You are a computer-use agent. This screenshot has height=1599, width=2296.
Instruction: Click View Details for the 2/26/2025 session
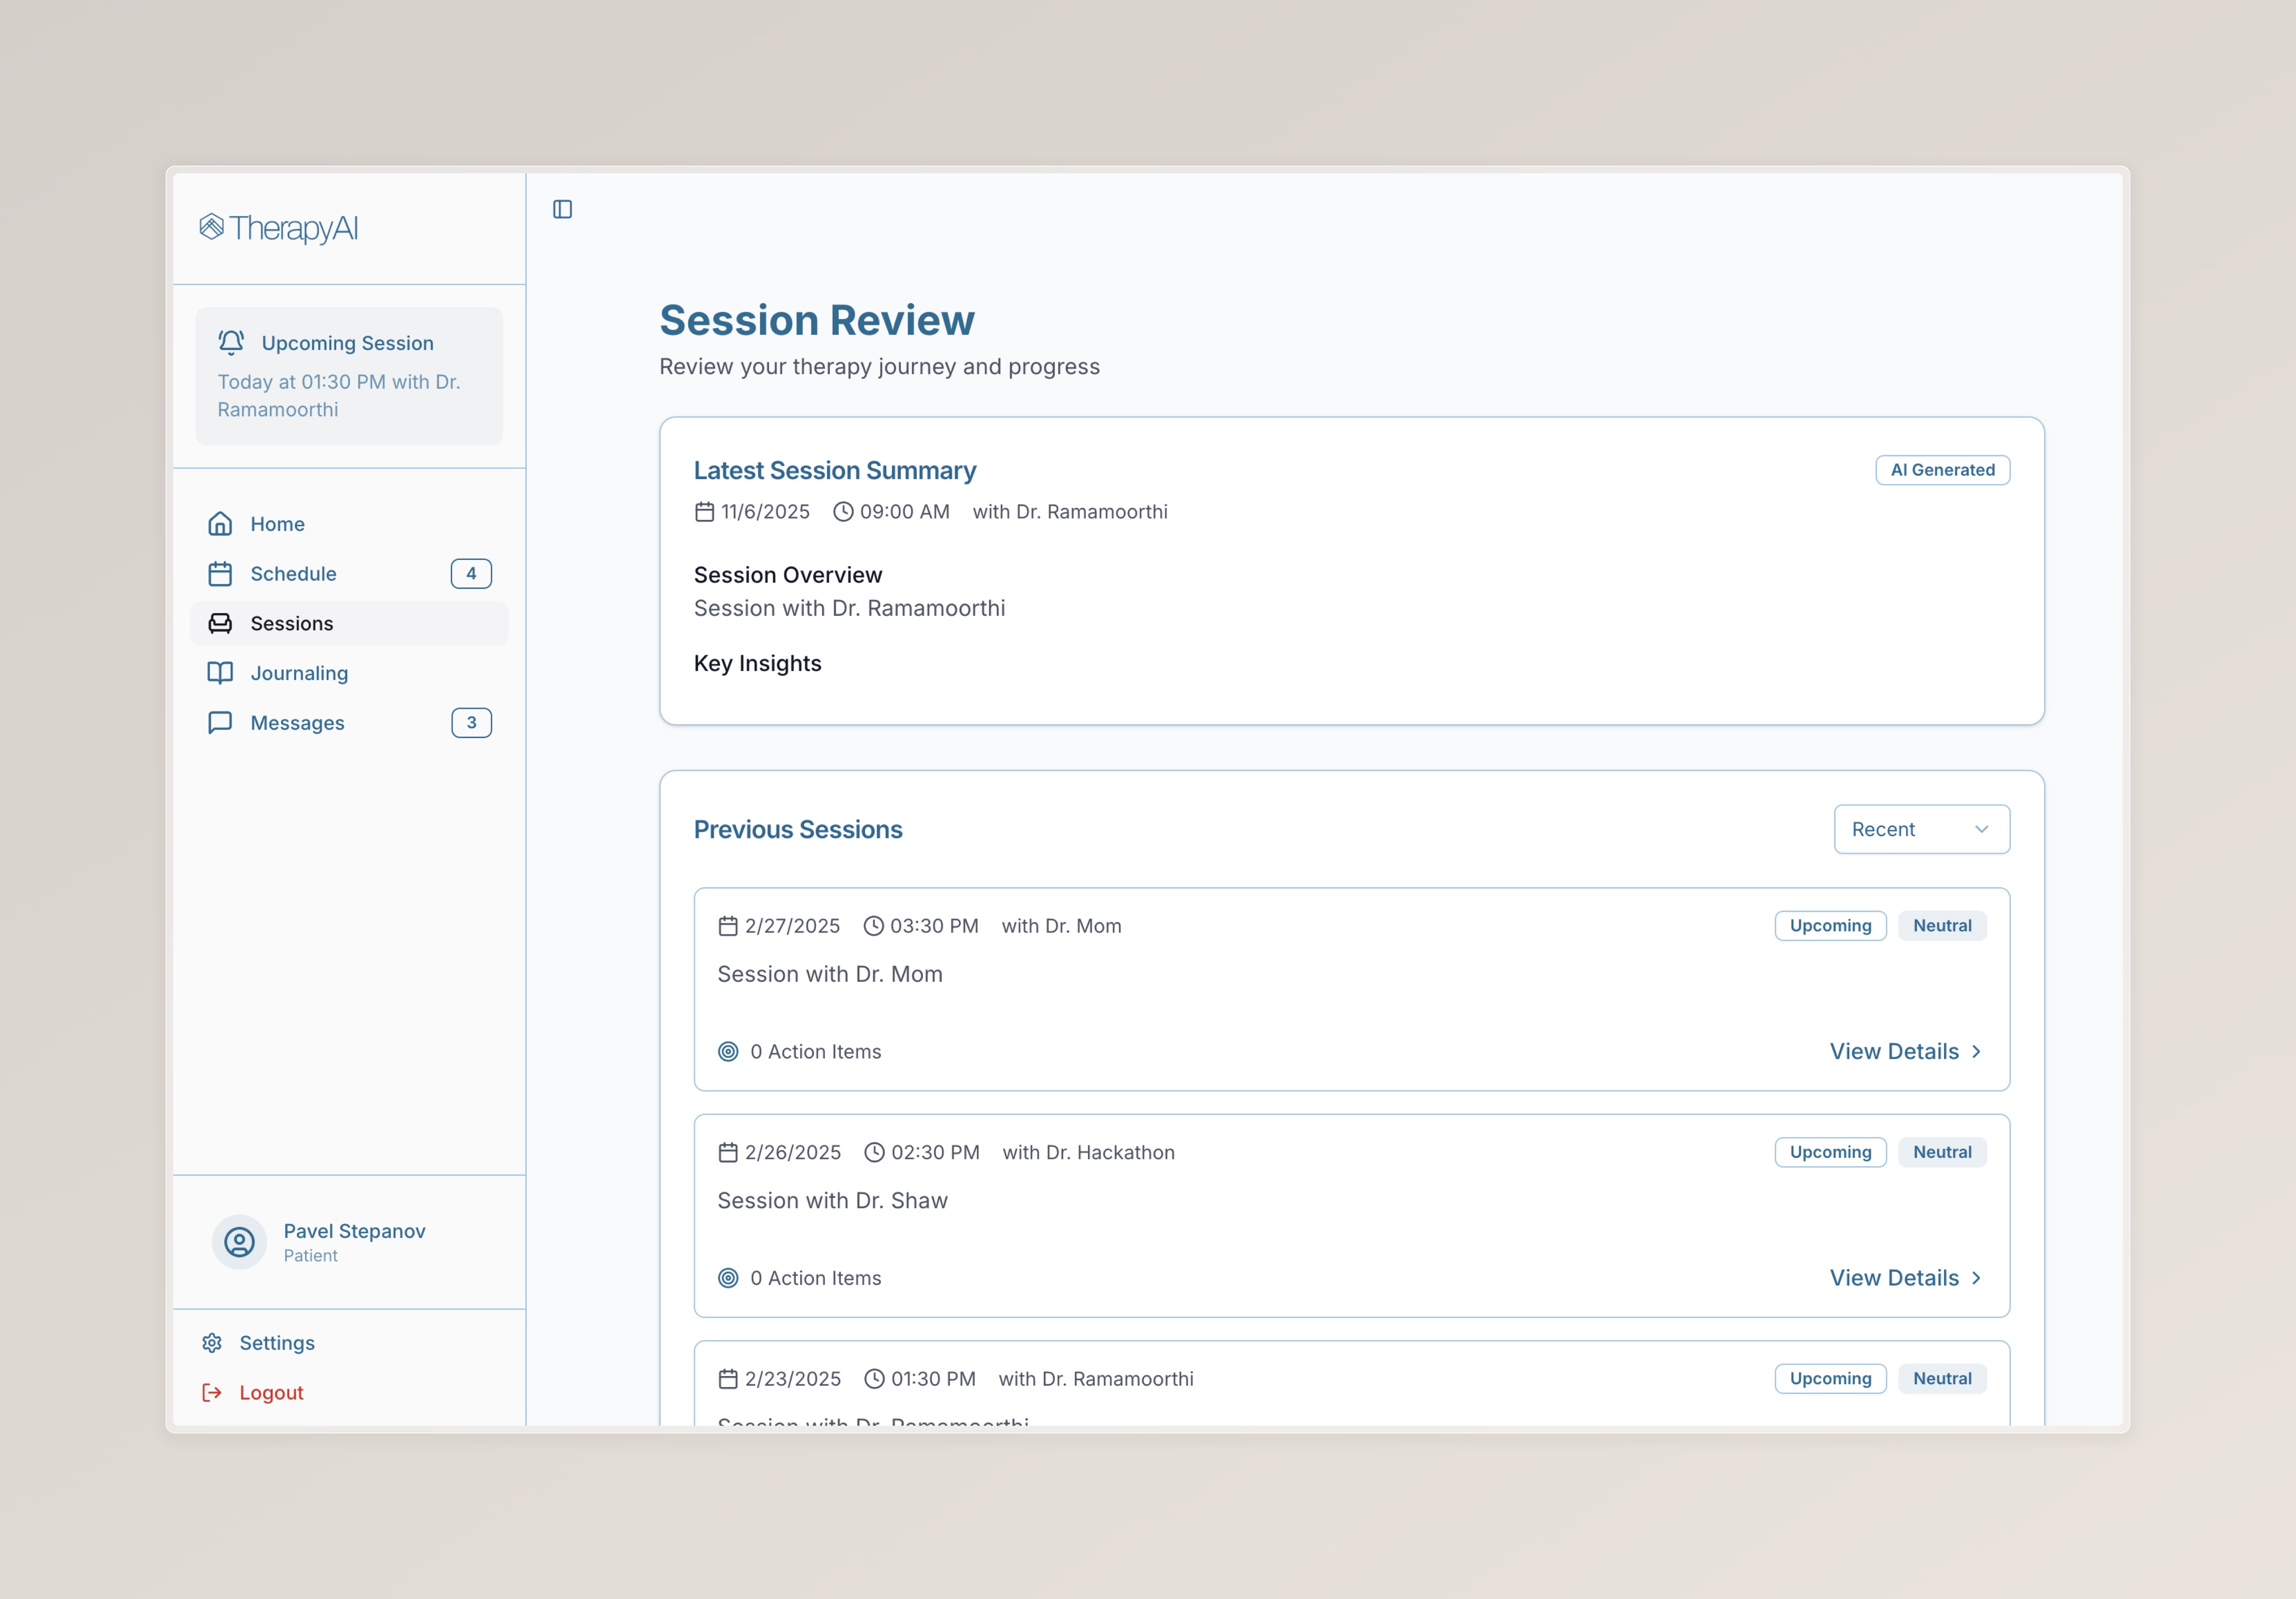click(1894, 1278)
